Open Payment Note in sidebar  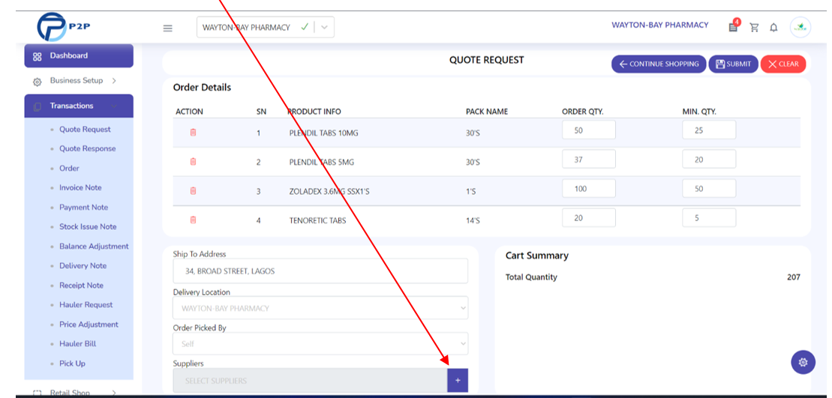[x=83, y=207]
